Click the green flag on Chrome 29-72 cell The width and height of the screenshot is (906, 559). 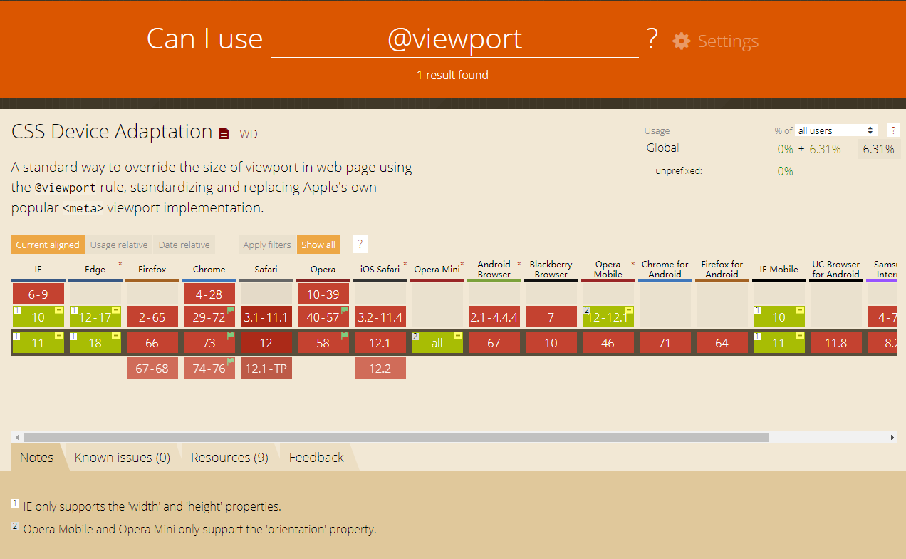[231, 309]
